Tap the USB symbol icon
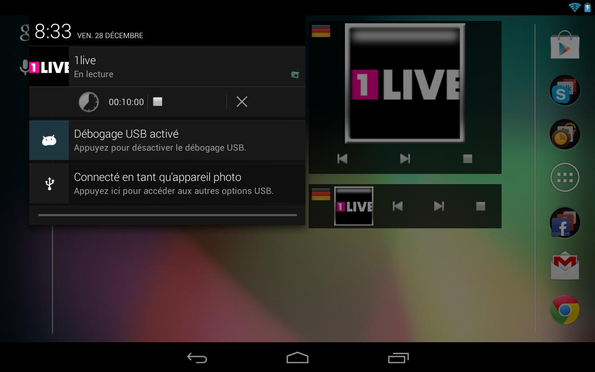 click(x=49, y=184)
